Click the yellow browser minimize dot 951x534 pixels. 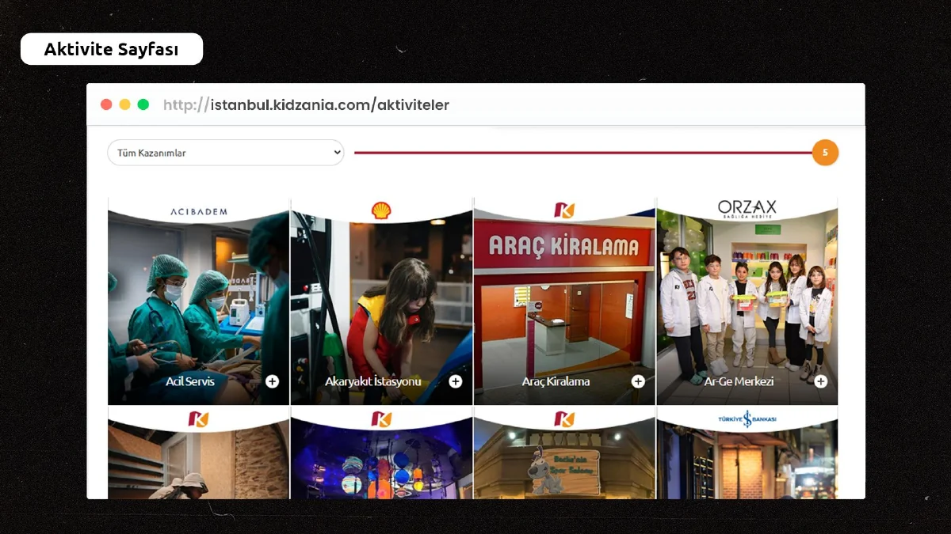124,104
